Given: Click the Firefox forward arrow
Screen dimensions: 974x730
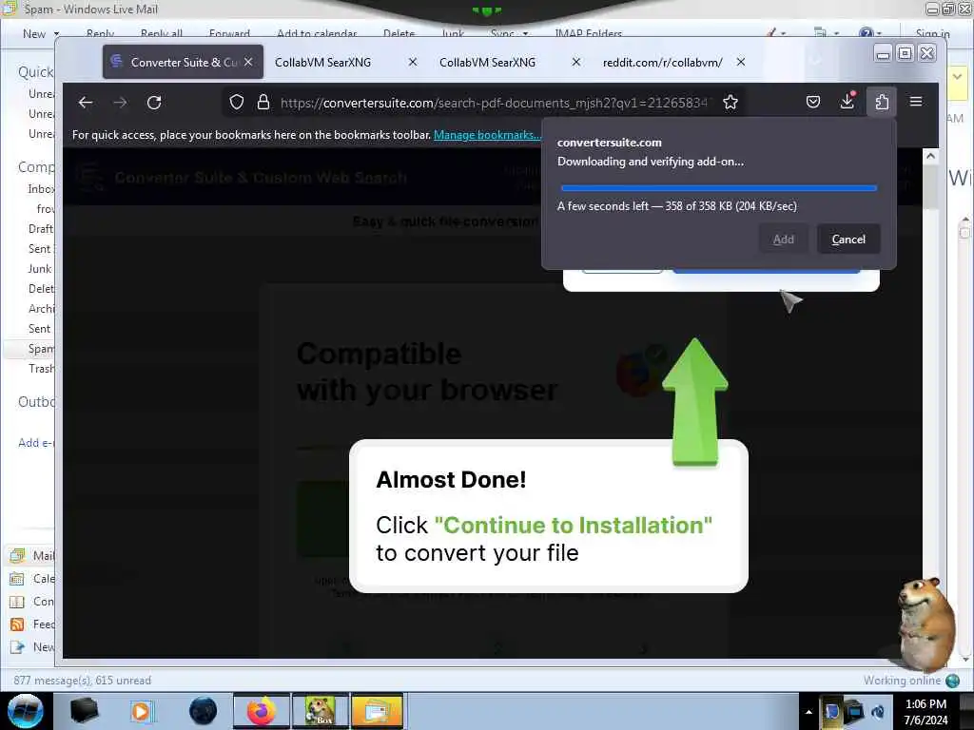Looking at the screenshot, I should pos(120,103).
